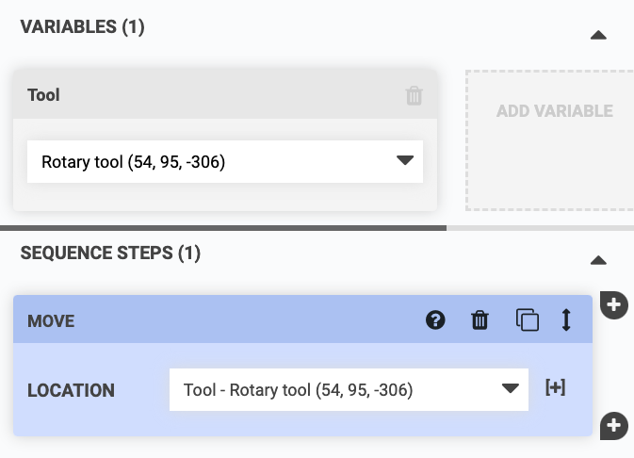Click the VARIABLES (1) heading
This screenshot has width=634, height=458.
point(83,27)
